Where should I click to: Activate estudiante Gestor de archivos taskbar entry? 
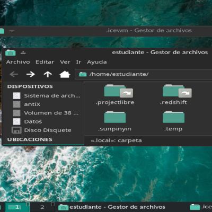pos(112,207)
